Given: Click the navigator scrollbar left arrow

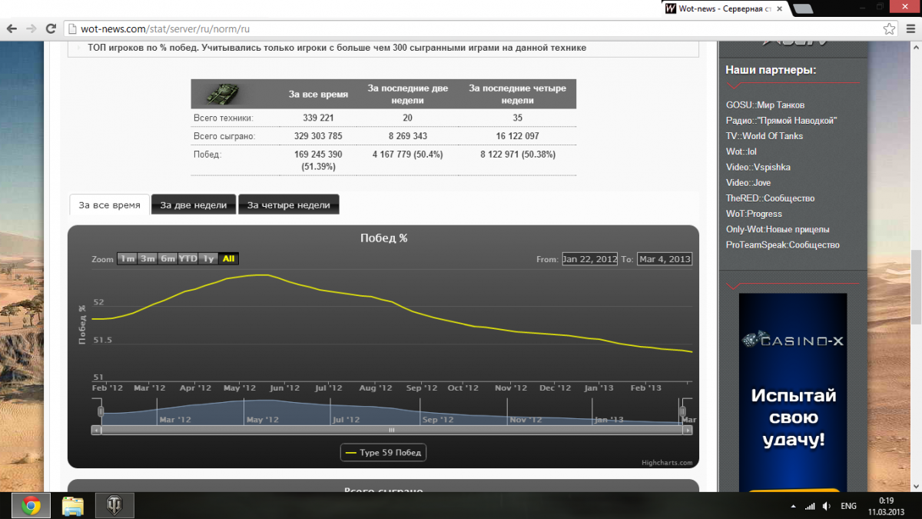Looking at the screenshot, I should [x=96, y=430].
